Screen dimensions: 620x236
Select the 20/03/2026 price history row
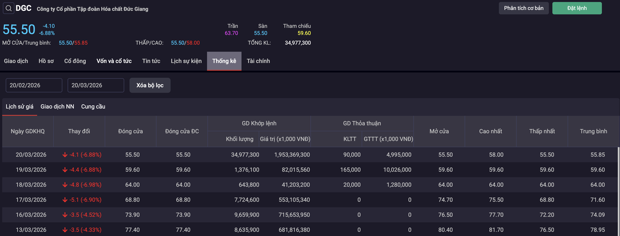click(310, 154)
